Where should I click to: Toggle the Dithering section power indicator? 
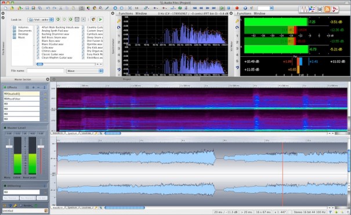click(5, 185)
